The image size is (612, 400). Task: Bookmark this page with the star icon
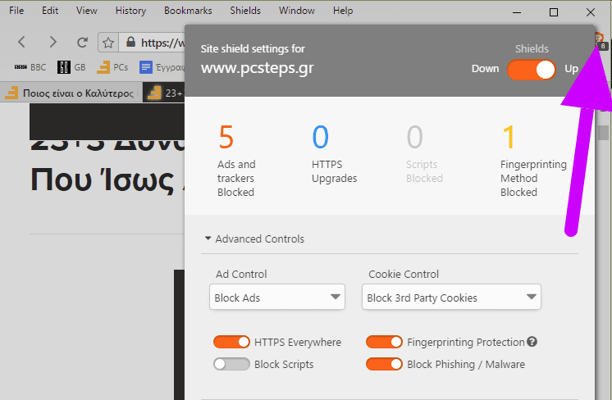pyautogui.click(x=108, y=43)
